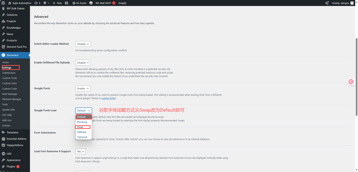Go to Role Manager in the Elementor submenu
Screen dimensions: 358x172
(9, 94)
